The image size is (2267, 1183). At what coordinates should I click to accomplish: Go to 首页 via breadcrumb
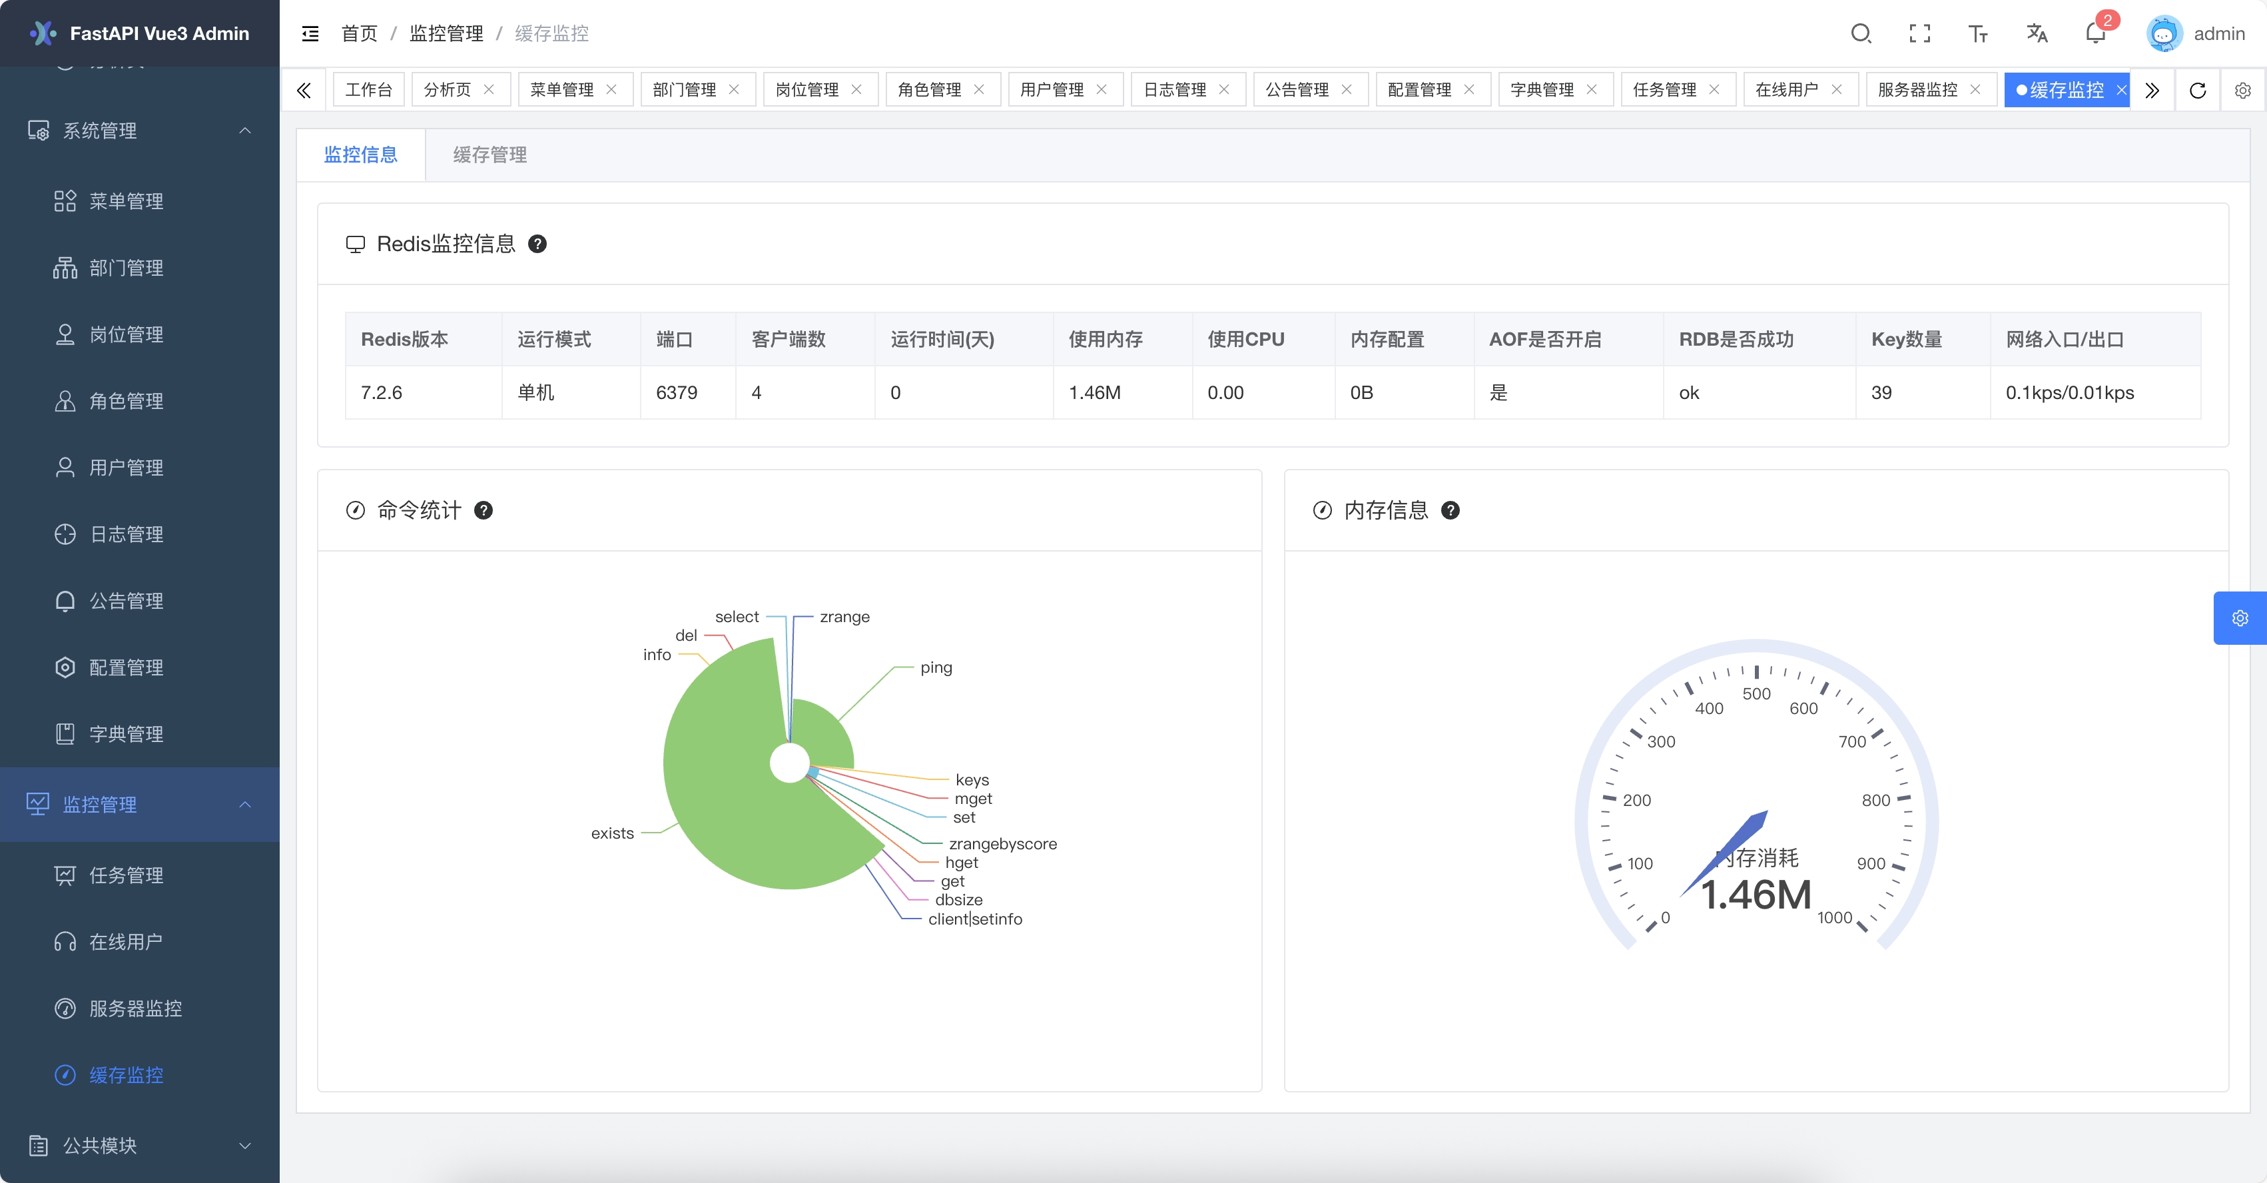point(359,33)
